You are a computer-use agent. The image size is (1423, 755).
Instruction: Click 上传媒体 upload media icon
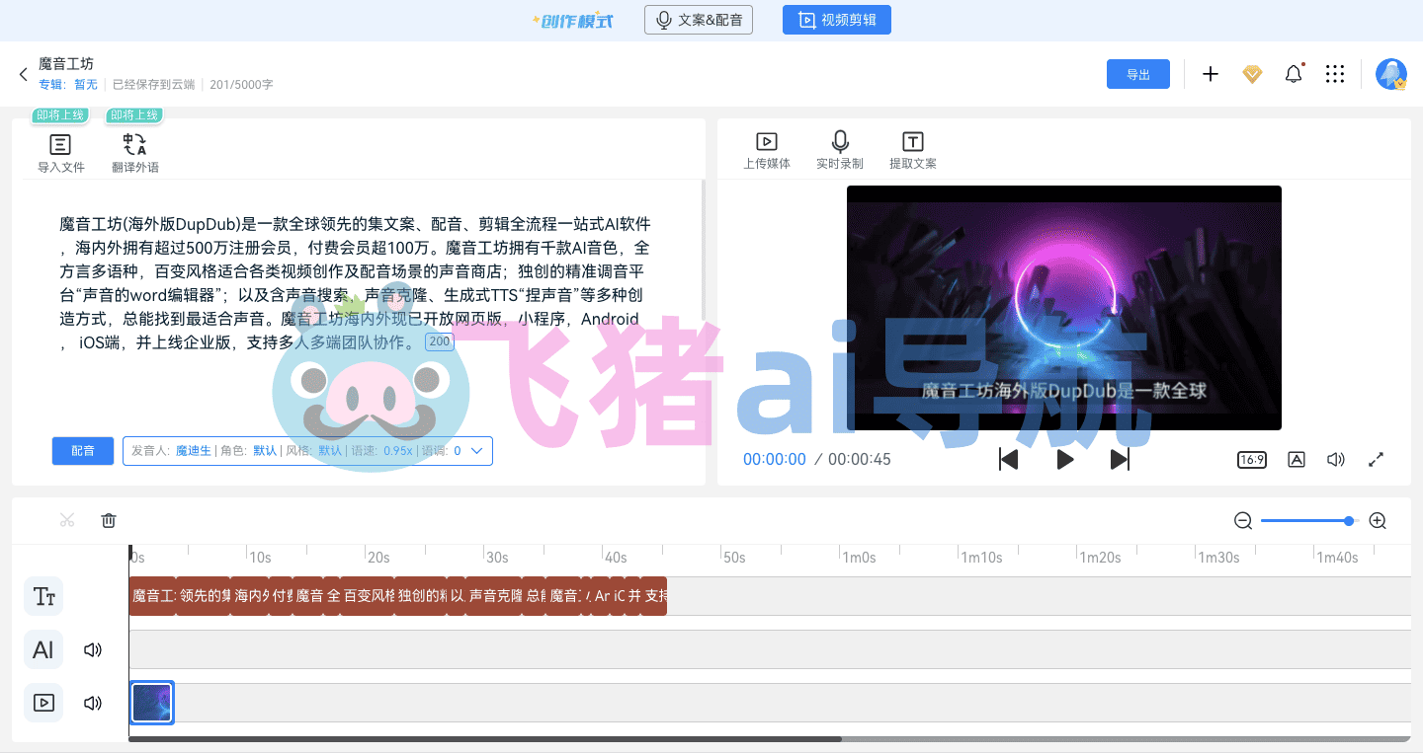click(766, 142)
